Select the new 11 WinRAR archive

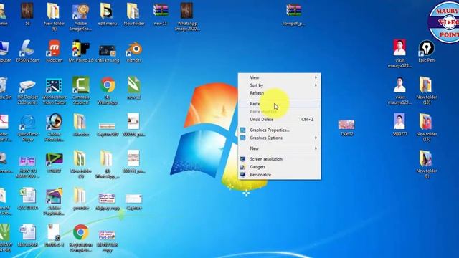(161, 14)
